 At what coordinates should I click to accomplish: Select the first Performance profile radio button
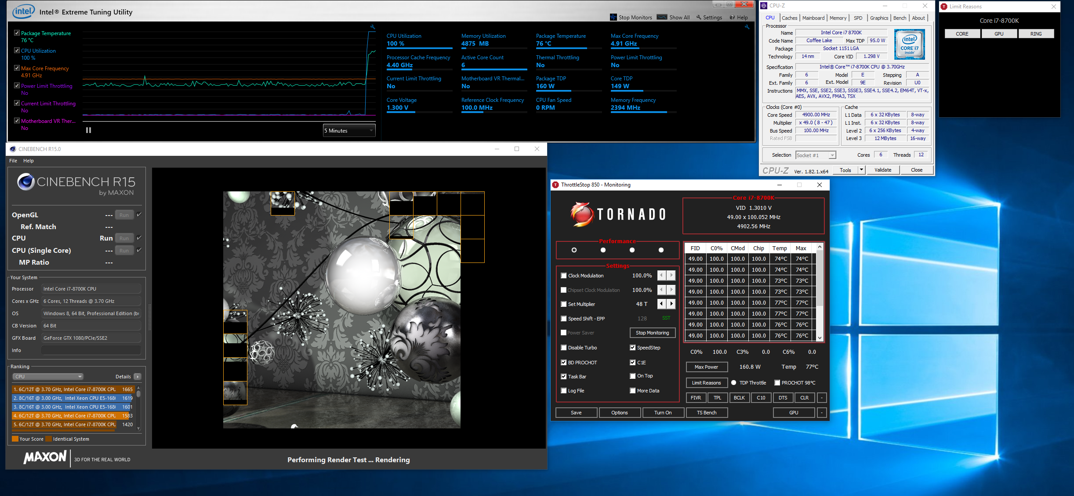tap(574, 250)
